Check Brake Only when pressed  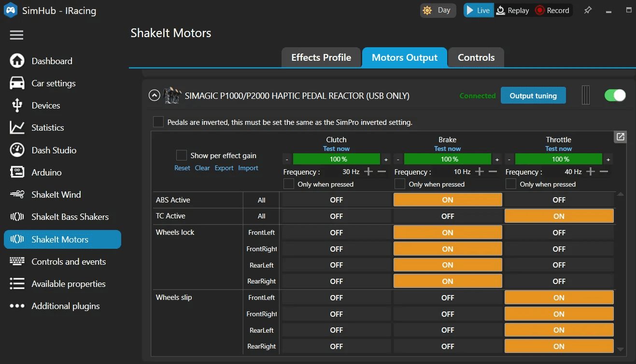[x=399, y=184]
